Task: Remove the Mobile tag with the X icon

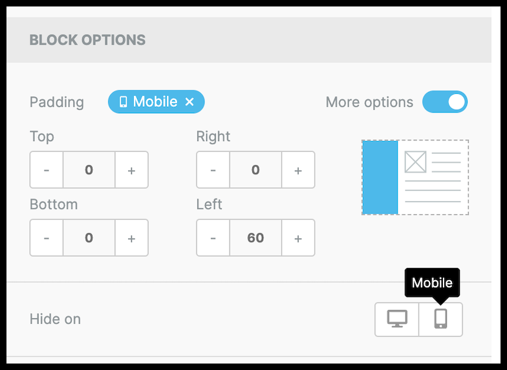Action: pos(189,102)
